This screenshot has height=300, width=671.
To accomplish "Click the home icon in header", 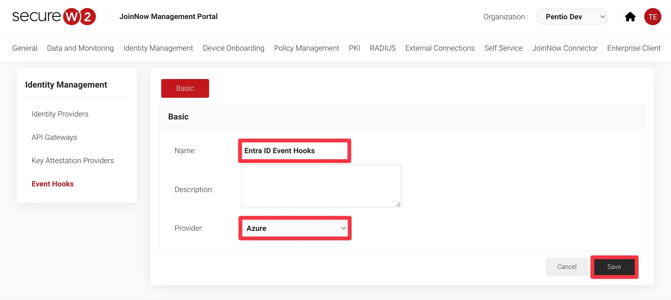I will coord(630,17).
